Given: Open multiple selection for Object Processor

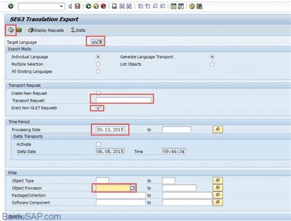Looking at the screenshot, I should click(218, 188).
